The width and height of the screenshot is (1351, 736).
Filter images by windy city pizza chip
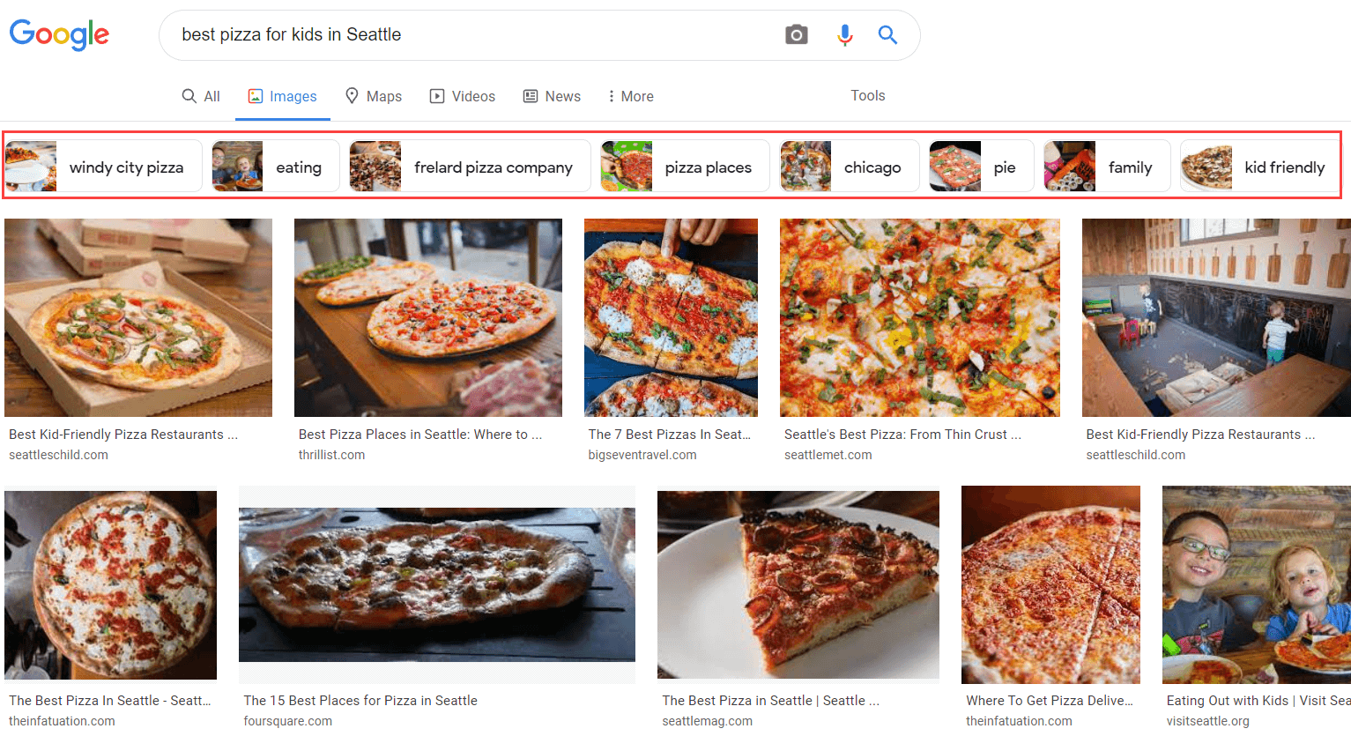(x=103, y=167)
